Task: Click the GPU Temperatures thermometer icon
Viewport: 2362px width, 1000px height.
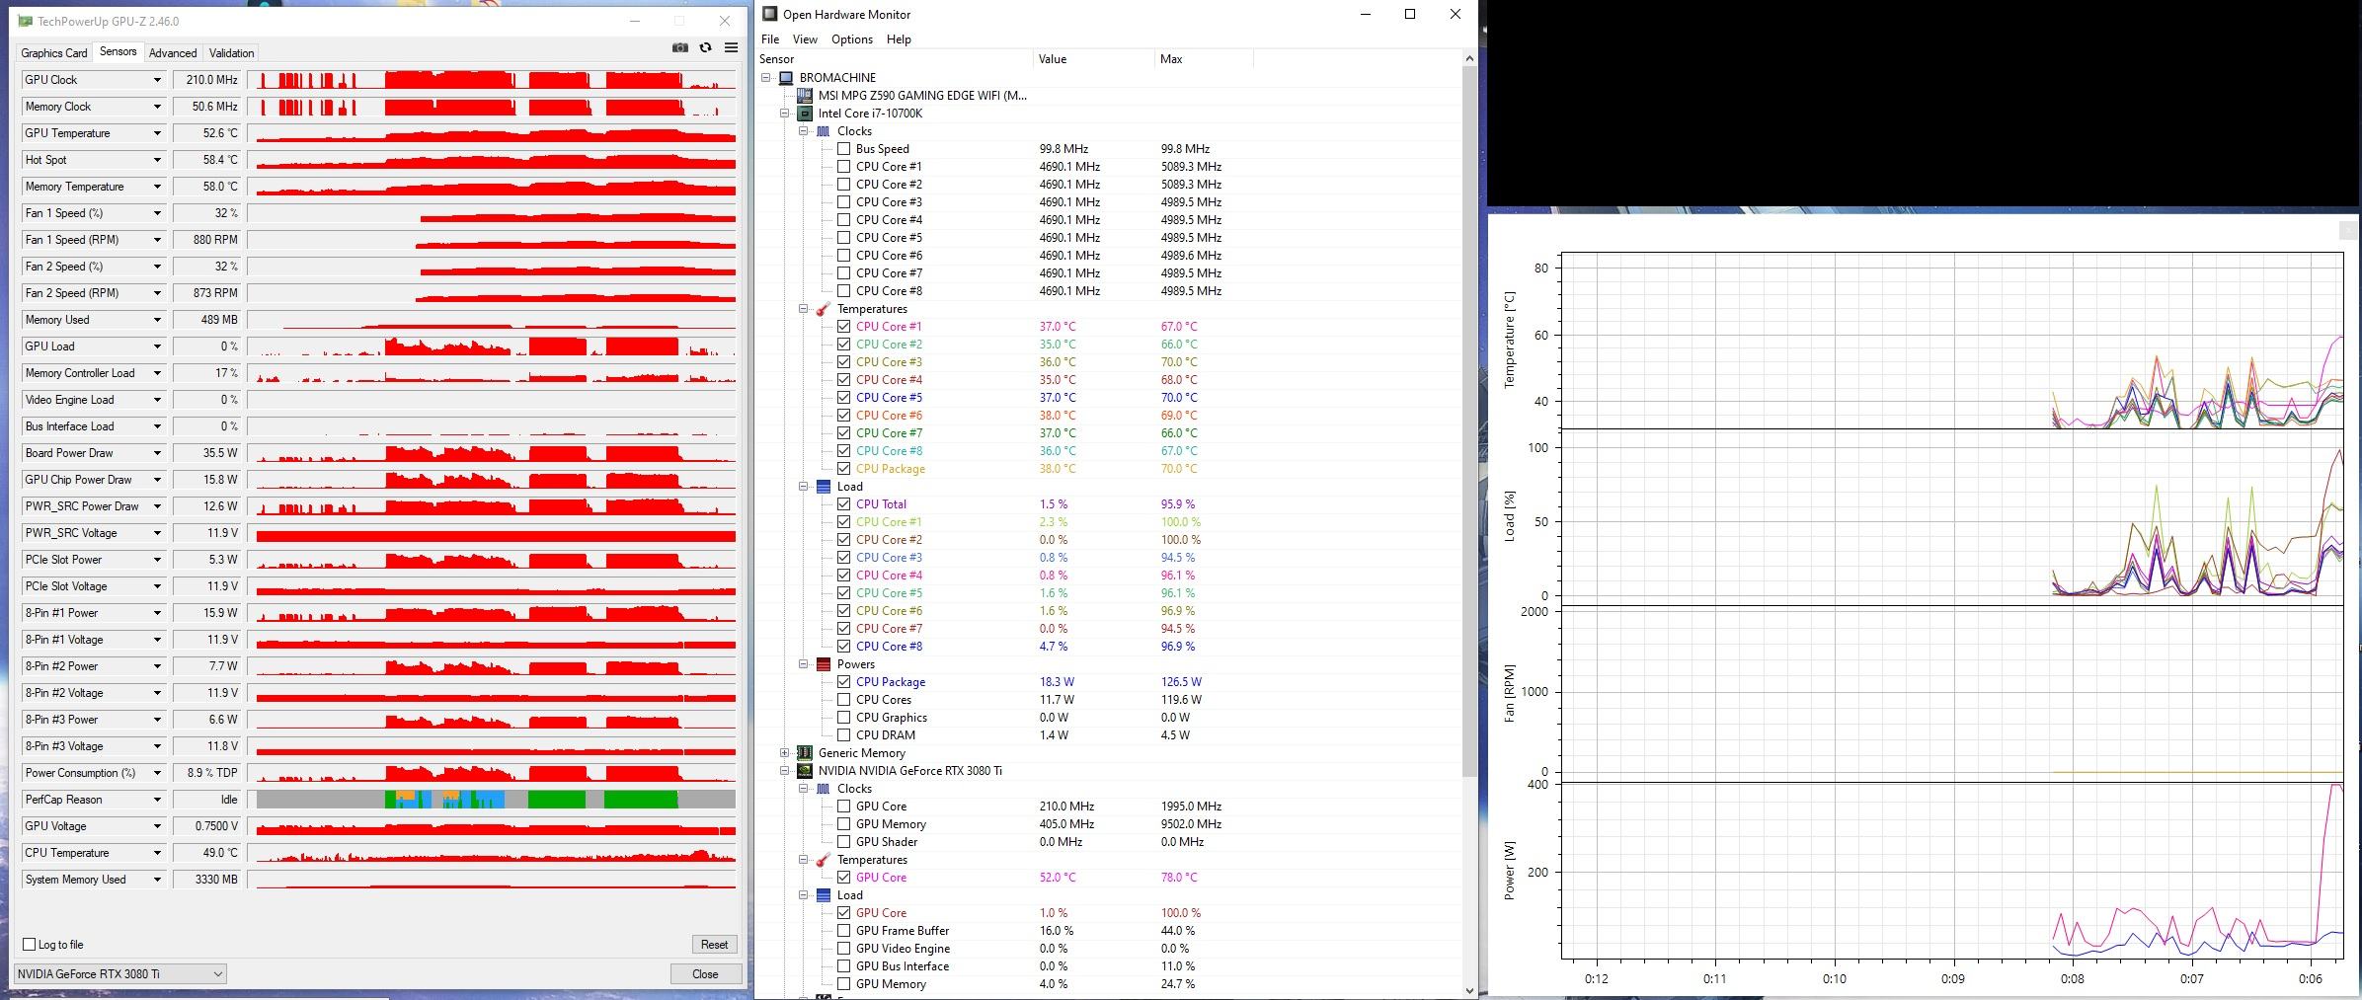Action: 824,860
